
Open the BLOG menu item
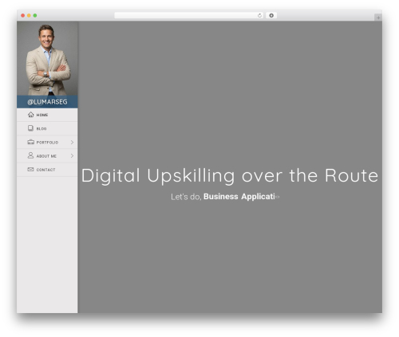tap(47, 128)
